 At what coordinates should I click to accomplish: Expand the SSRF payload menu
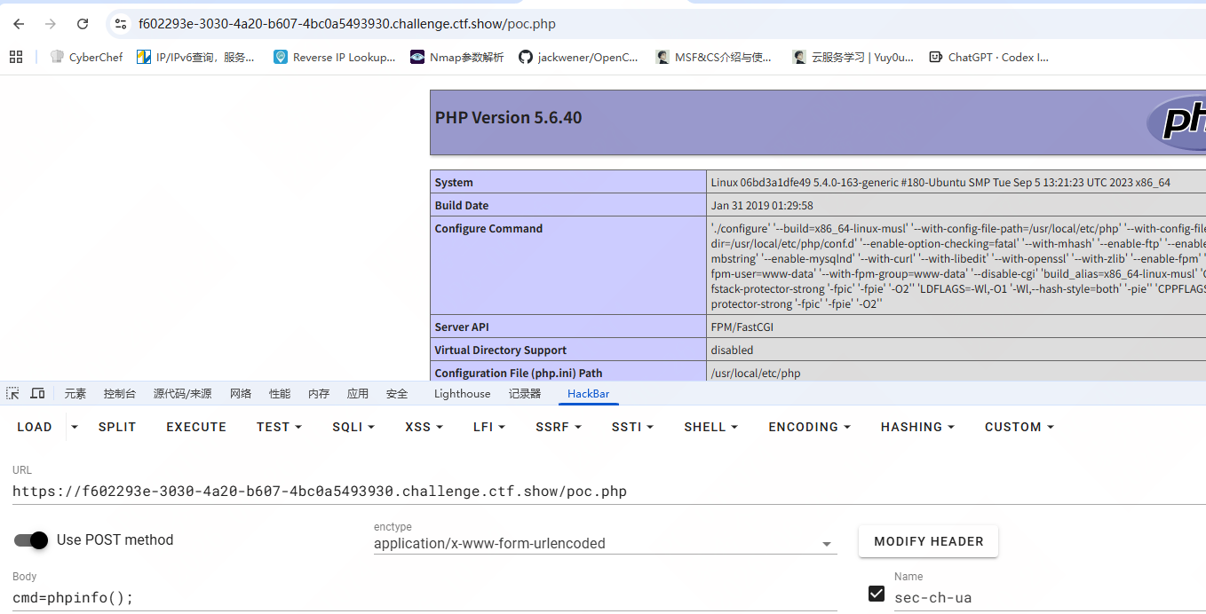tap(559, 427)
